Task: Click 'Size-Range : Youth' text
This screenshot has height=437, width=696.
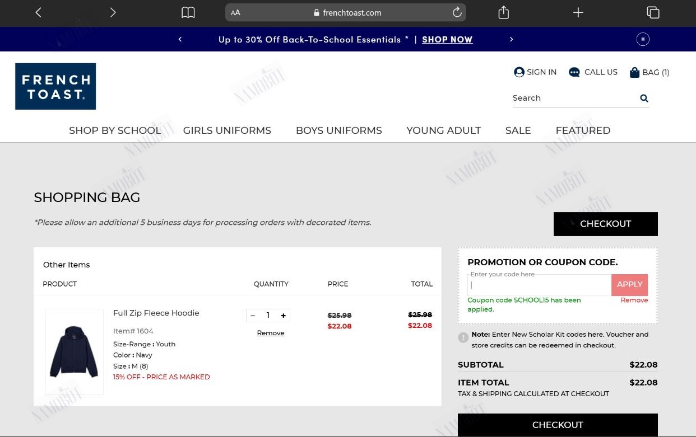Action: (144, 344)
